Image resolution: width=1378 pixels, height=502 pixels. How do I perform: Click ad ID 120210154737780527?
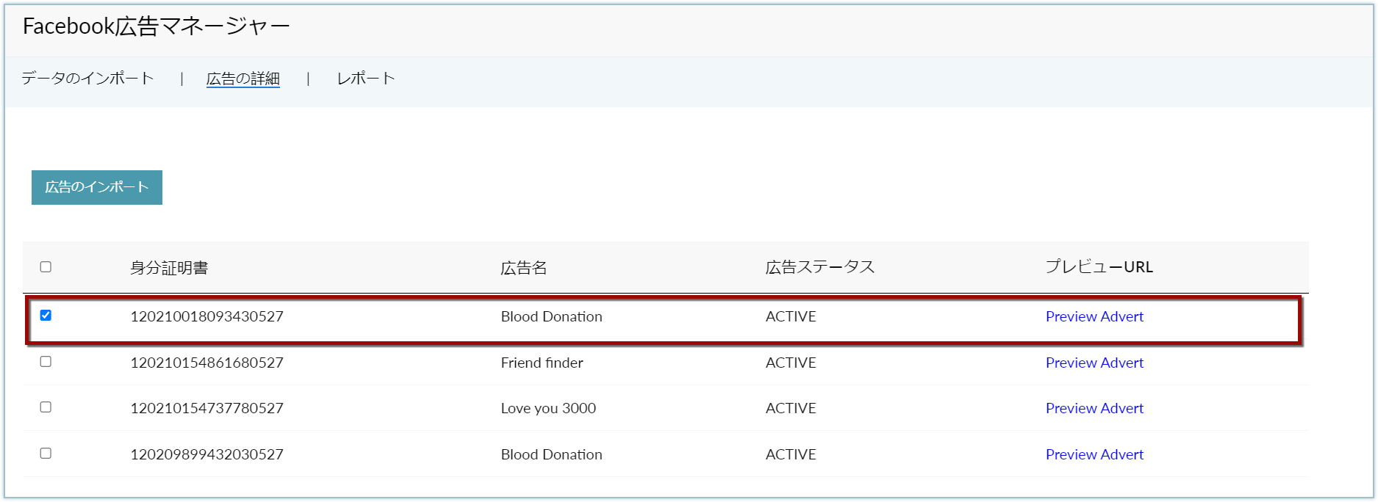pos(207,408)
